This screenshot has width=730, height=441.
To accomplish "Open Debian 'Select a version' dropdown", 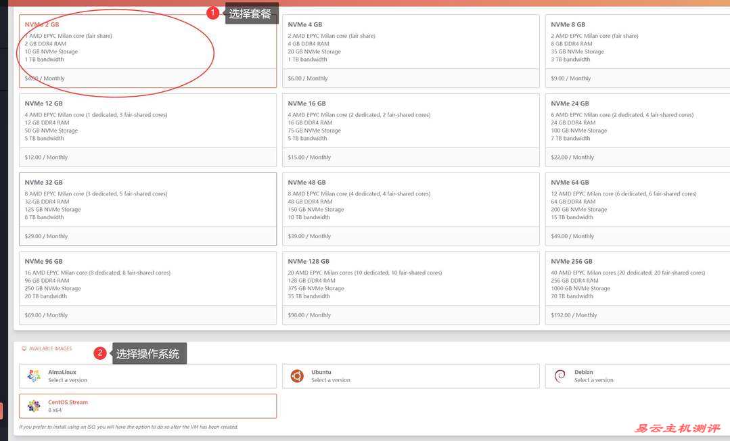I will point(593,380).
